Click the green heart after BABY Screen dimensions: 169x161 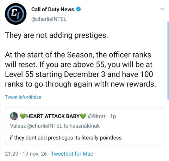[x=83, y=116]
